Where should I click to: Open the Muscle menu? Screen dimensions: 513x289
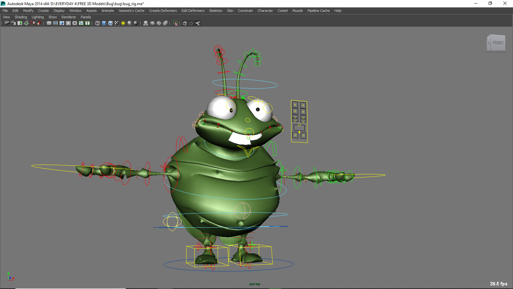(x=297, y=11)
